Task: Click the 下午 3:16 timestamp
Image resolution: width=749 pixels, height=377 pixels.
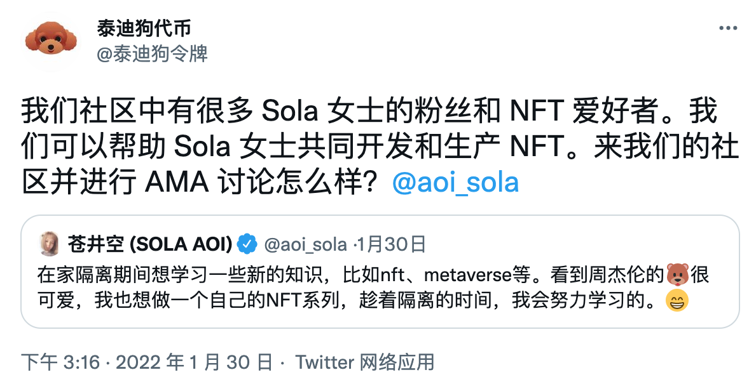Action: (61, 362)
